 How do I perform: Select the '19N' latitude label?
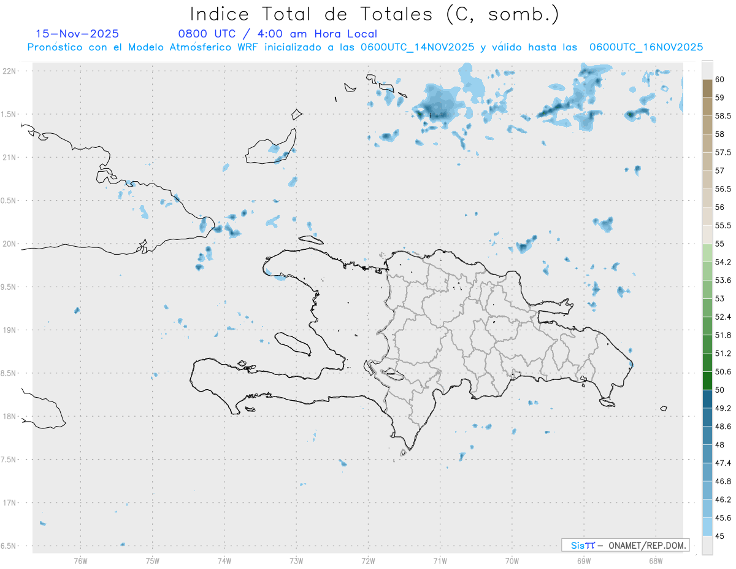pyautogui.click(x=10, y=330)
